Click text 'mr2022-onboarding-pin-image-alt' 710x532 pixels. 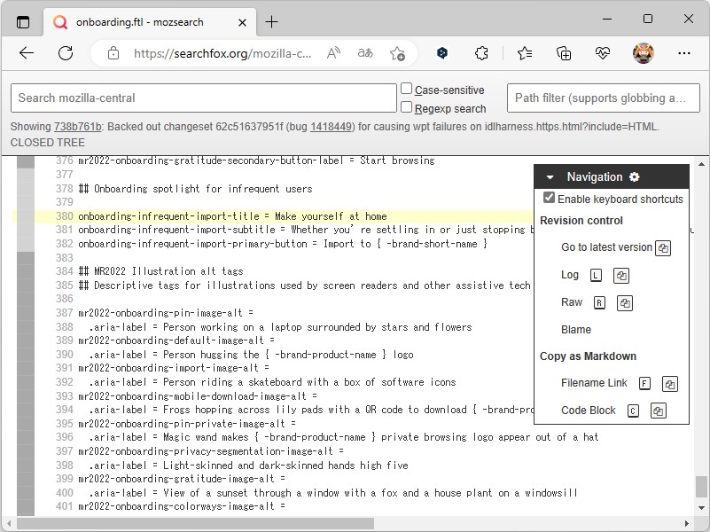(x=160, y=313)
